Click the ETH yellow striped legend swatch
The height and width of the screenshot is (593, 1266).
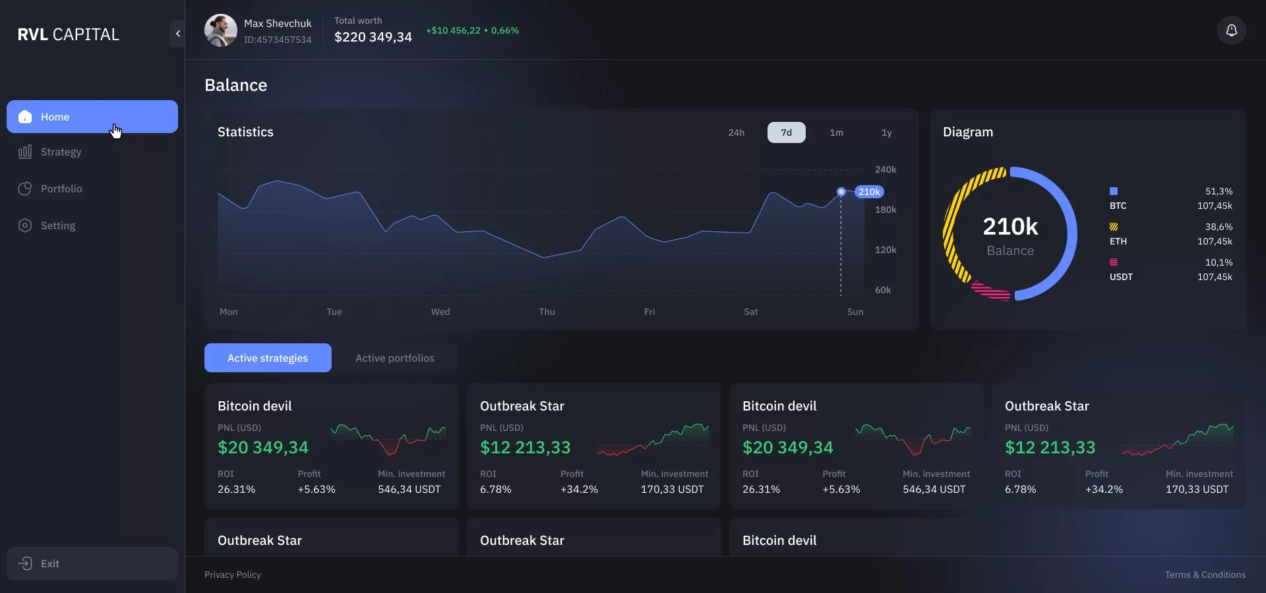click(1114, 227)
